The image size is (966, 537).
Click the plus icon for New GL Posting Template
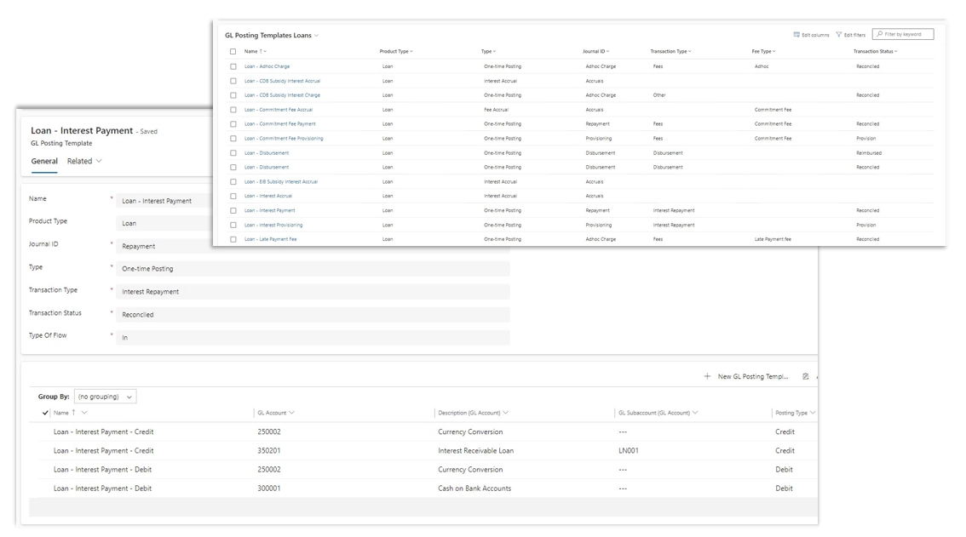(707, 376)
